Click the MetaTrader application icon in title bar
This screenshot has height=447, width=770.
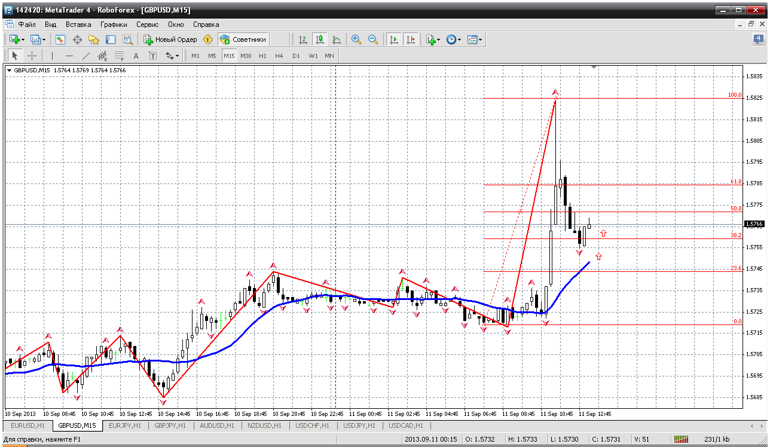point(7,10)
